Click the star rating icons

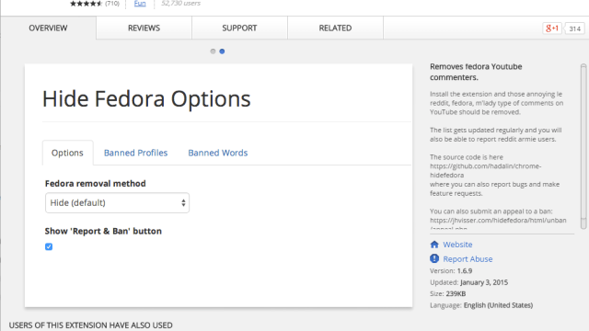pyautogui.click(x=86, y=4)
